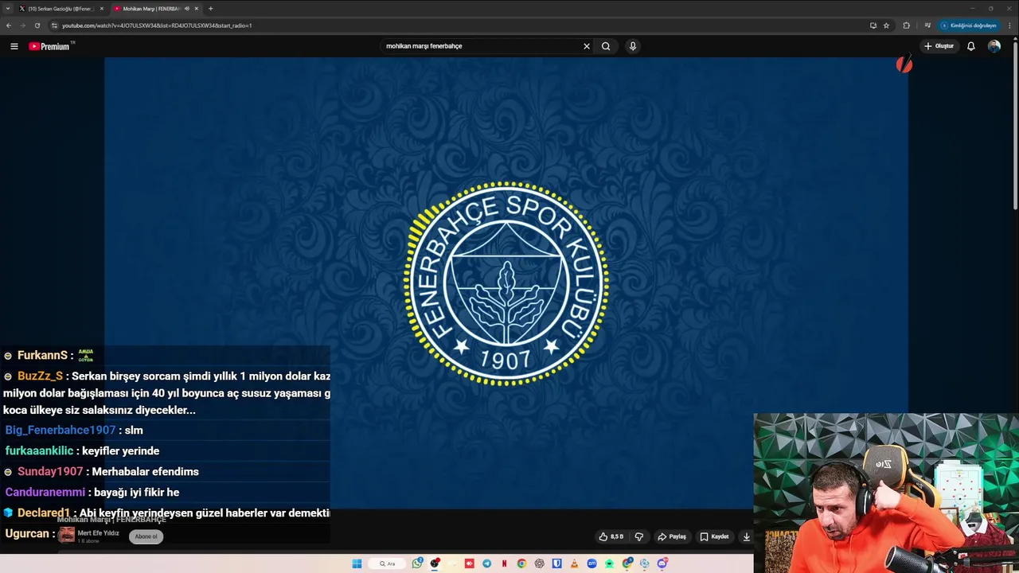
Task: Save the video with Kaydet button
Action: point(714,536)
